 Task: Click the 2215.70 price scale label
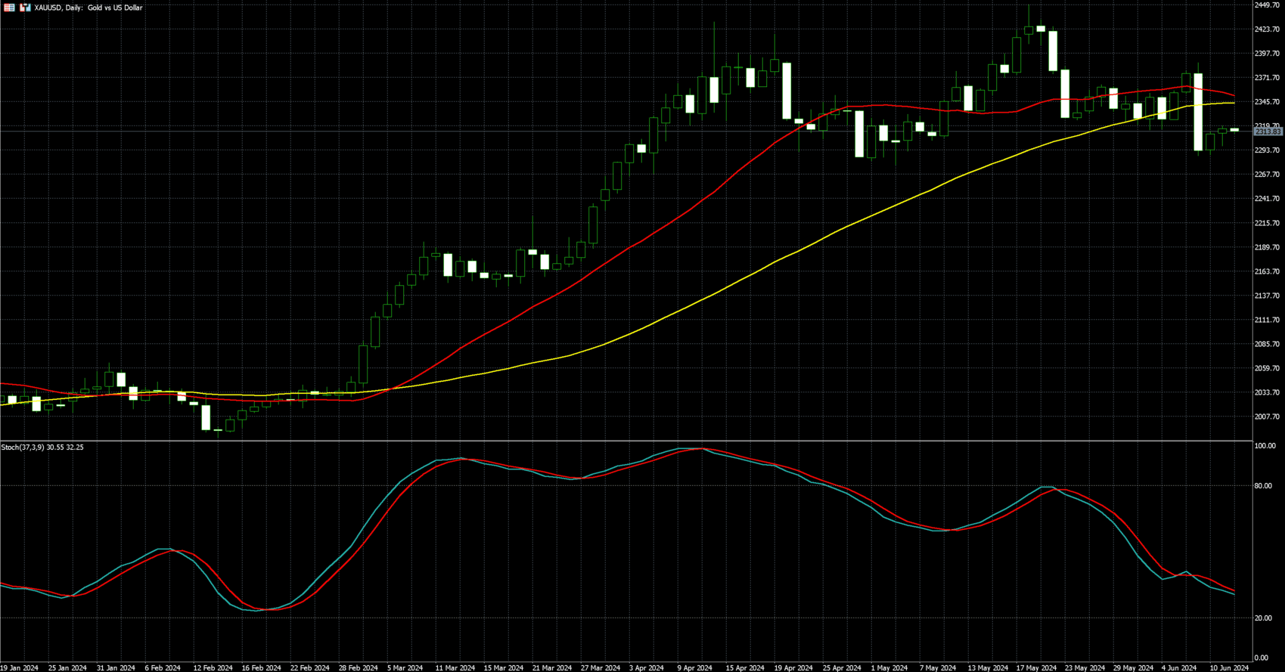click(1267, 223)
